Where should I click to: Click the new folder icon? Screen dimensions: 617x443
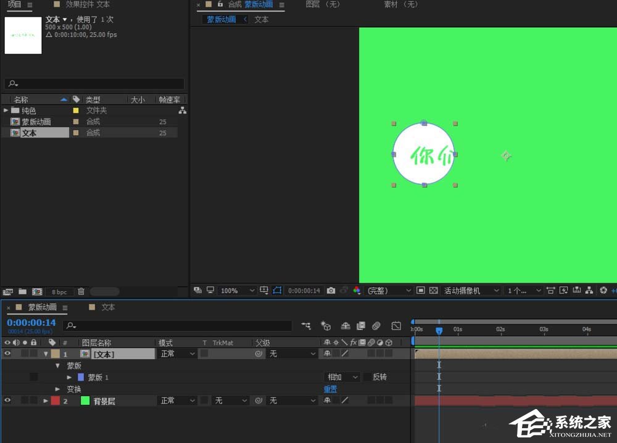coord(23,291)
